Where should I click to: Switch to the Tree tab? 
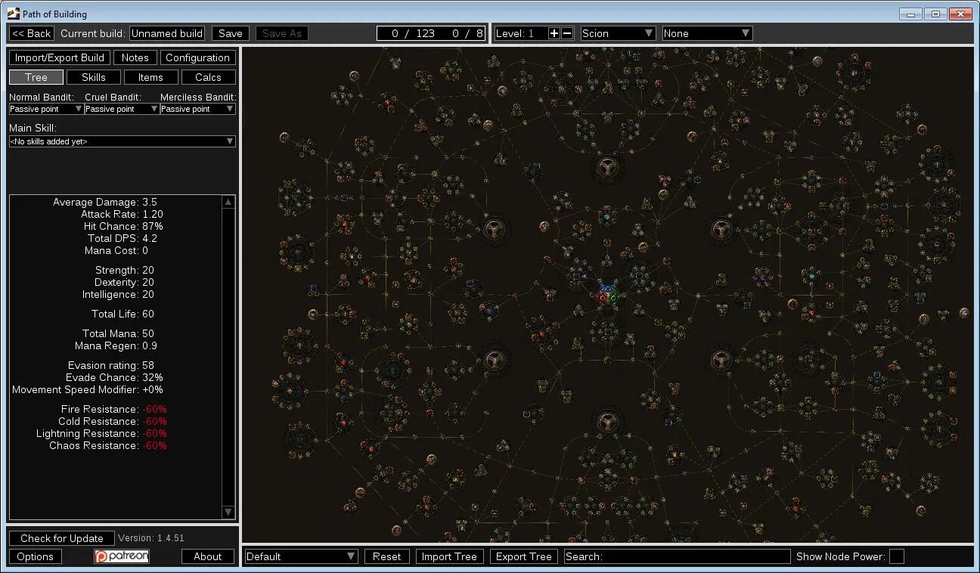click(x=36, y=77)
